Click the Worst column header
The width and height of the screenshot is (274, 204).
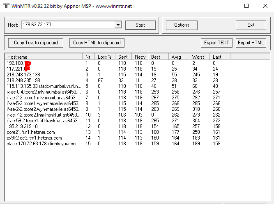pos(199,57)
